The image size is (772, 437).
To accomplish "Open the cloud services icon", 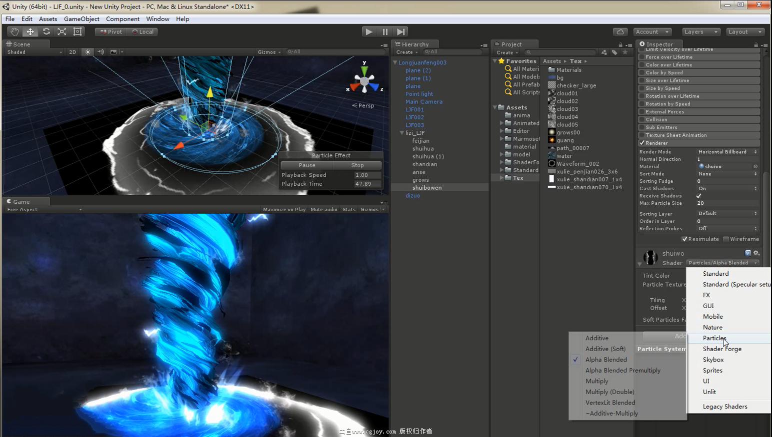I will (x=620, y=31).
